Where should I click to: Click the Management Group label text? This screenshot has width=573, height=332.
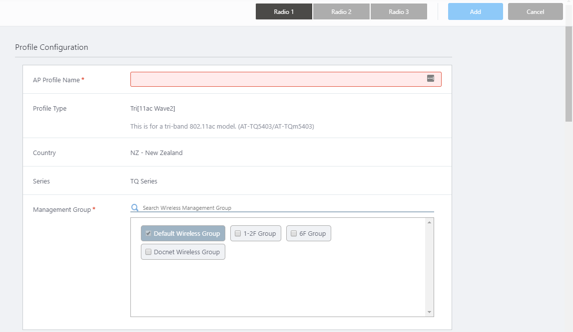coord(61,209)
